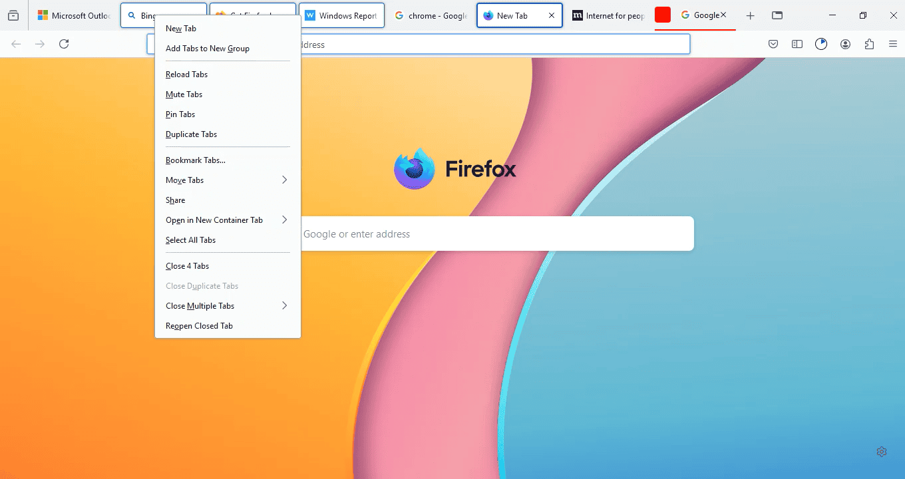Toggle the sidebar icon in the toolbar
This screenshot has height=479, width=905.
coord(797,44)
